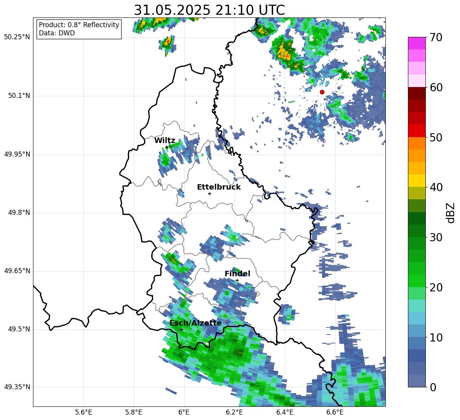The height and width of the screenshot is (420, 460).
Task: Click the 70 colorbar tick label
Action: tap(436, 37)
